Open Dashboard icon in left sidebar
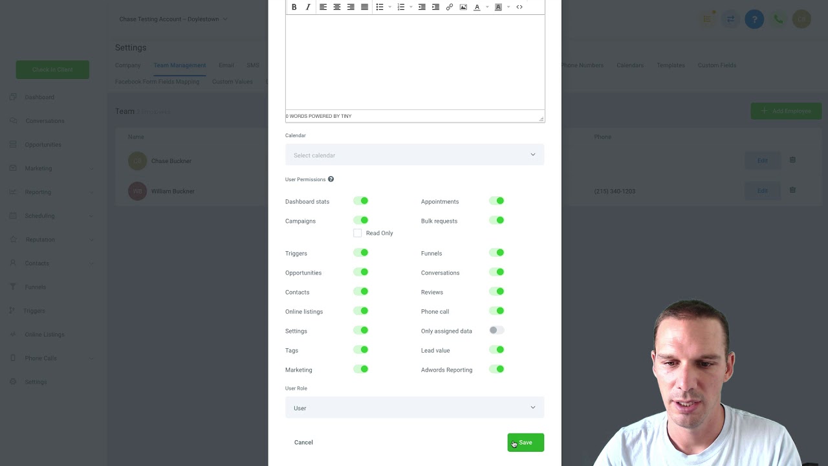The image size is (828, 466). (x=13, y=97)
